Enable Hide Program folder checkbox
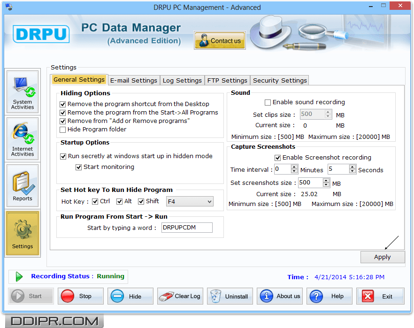Screen dimensions: 414x328 (x=62, y=130)
